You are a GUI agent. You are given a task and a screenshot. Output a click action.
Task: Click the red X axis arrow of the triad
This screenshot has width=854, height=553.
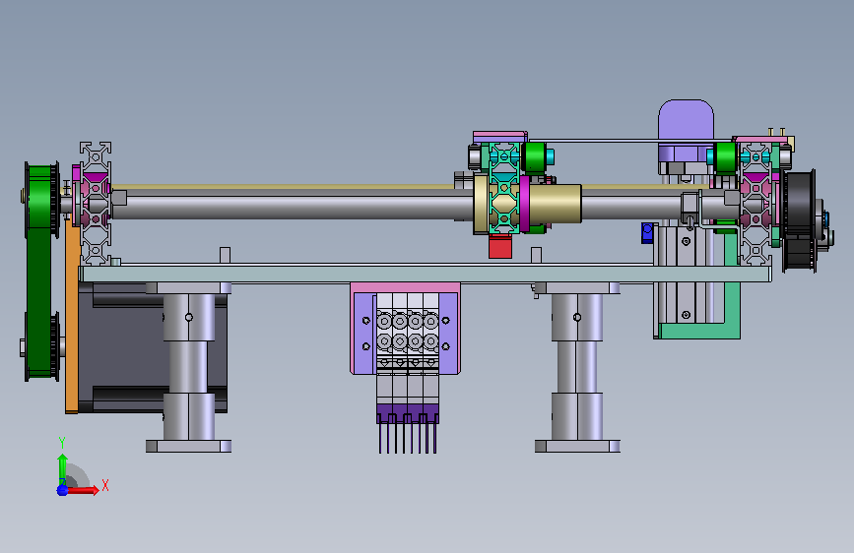pyautogui.click(x=84, y=490)
